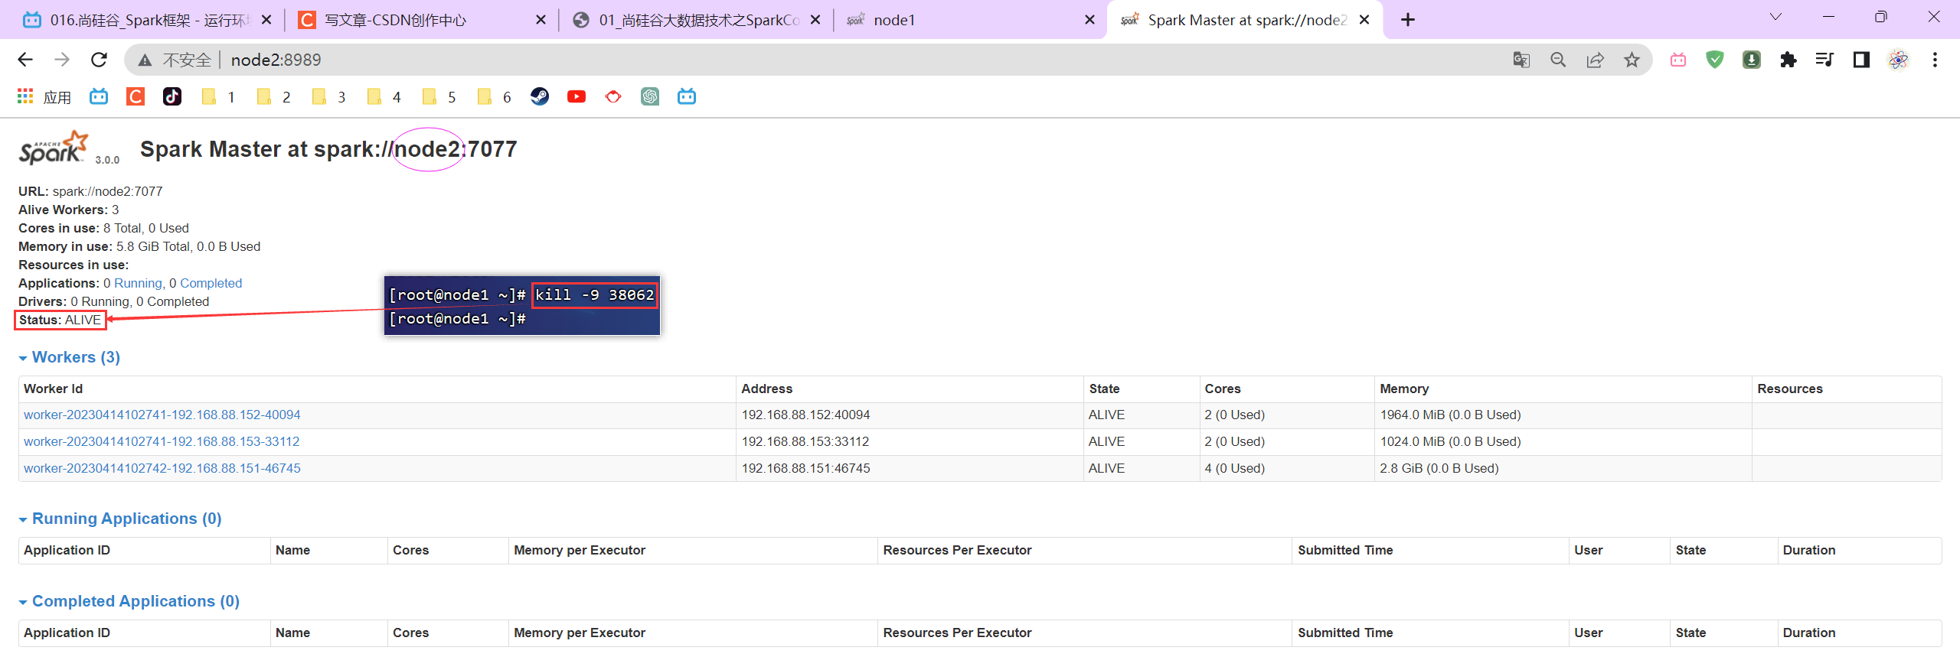
Task: Click the share page icon
Action: [1595, 60]
